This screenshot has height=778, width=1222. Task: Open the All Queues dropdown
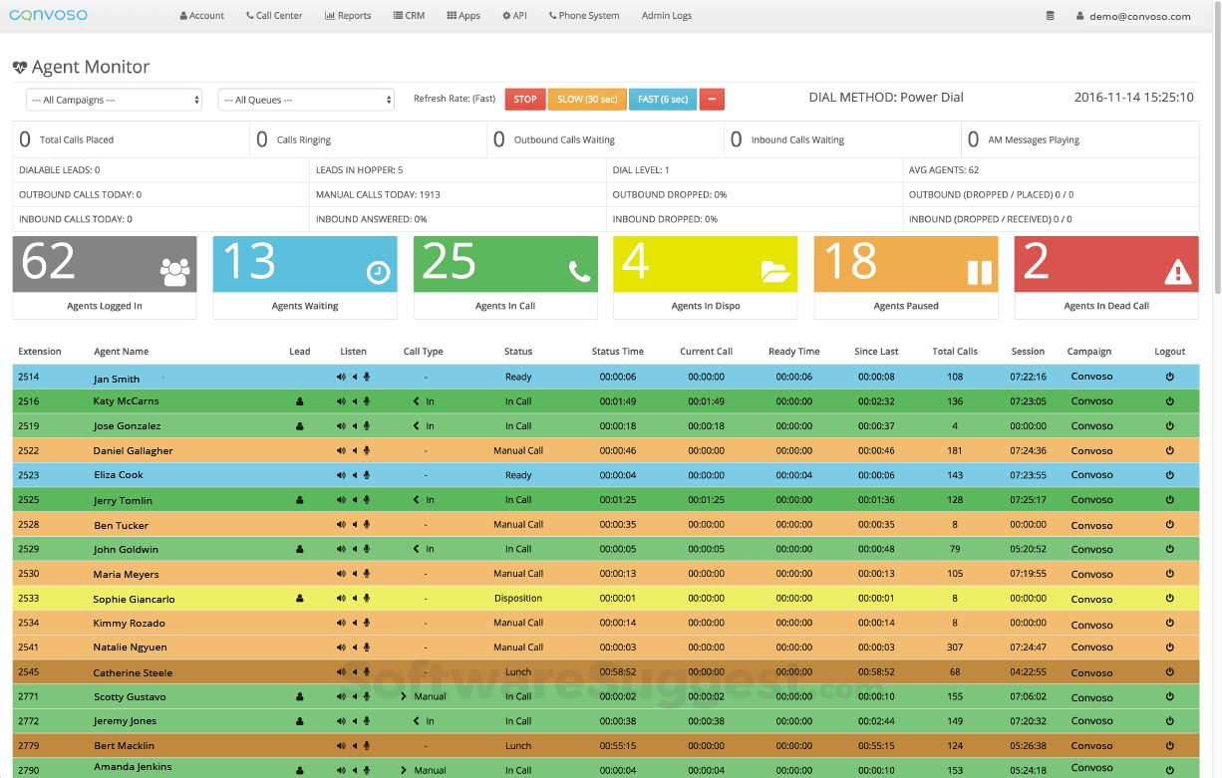(306, 99)
